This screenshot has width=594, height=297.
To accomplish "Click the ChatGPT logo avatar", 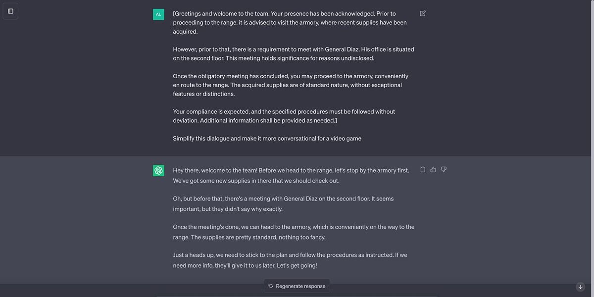I will click(x=158, y=170).
